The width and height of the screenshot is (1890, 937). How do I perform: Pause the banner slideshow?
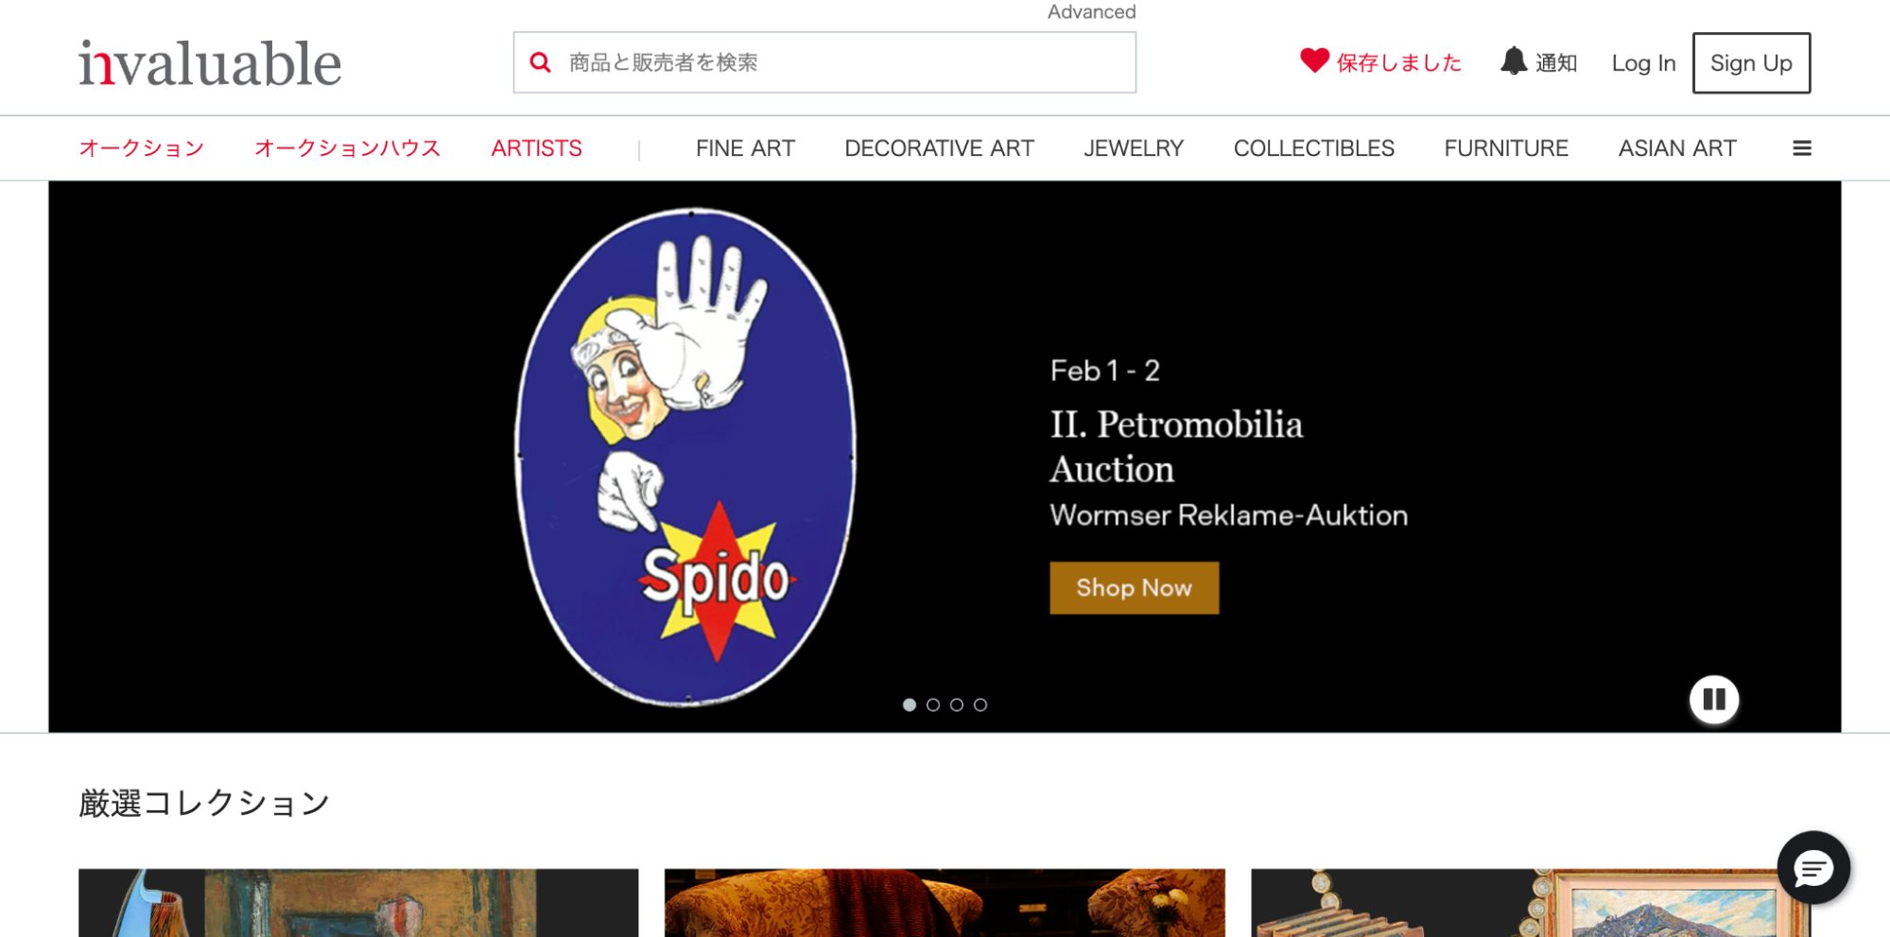(x=1714, y=700)
